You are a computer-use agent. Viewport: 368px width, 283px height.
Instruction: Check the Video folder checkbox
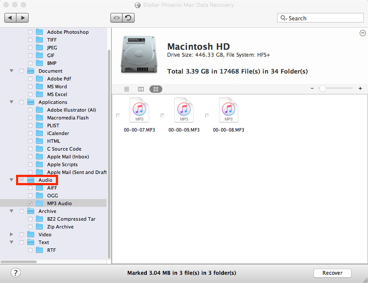[22, 235]
